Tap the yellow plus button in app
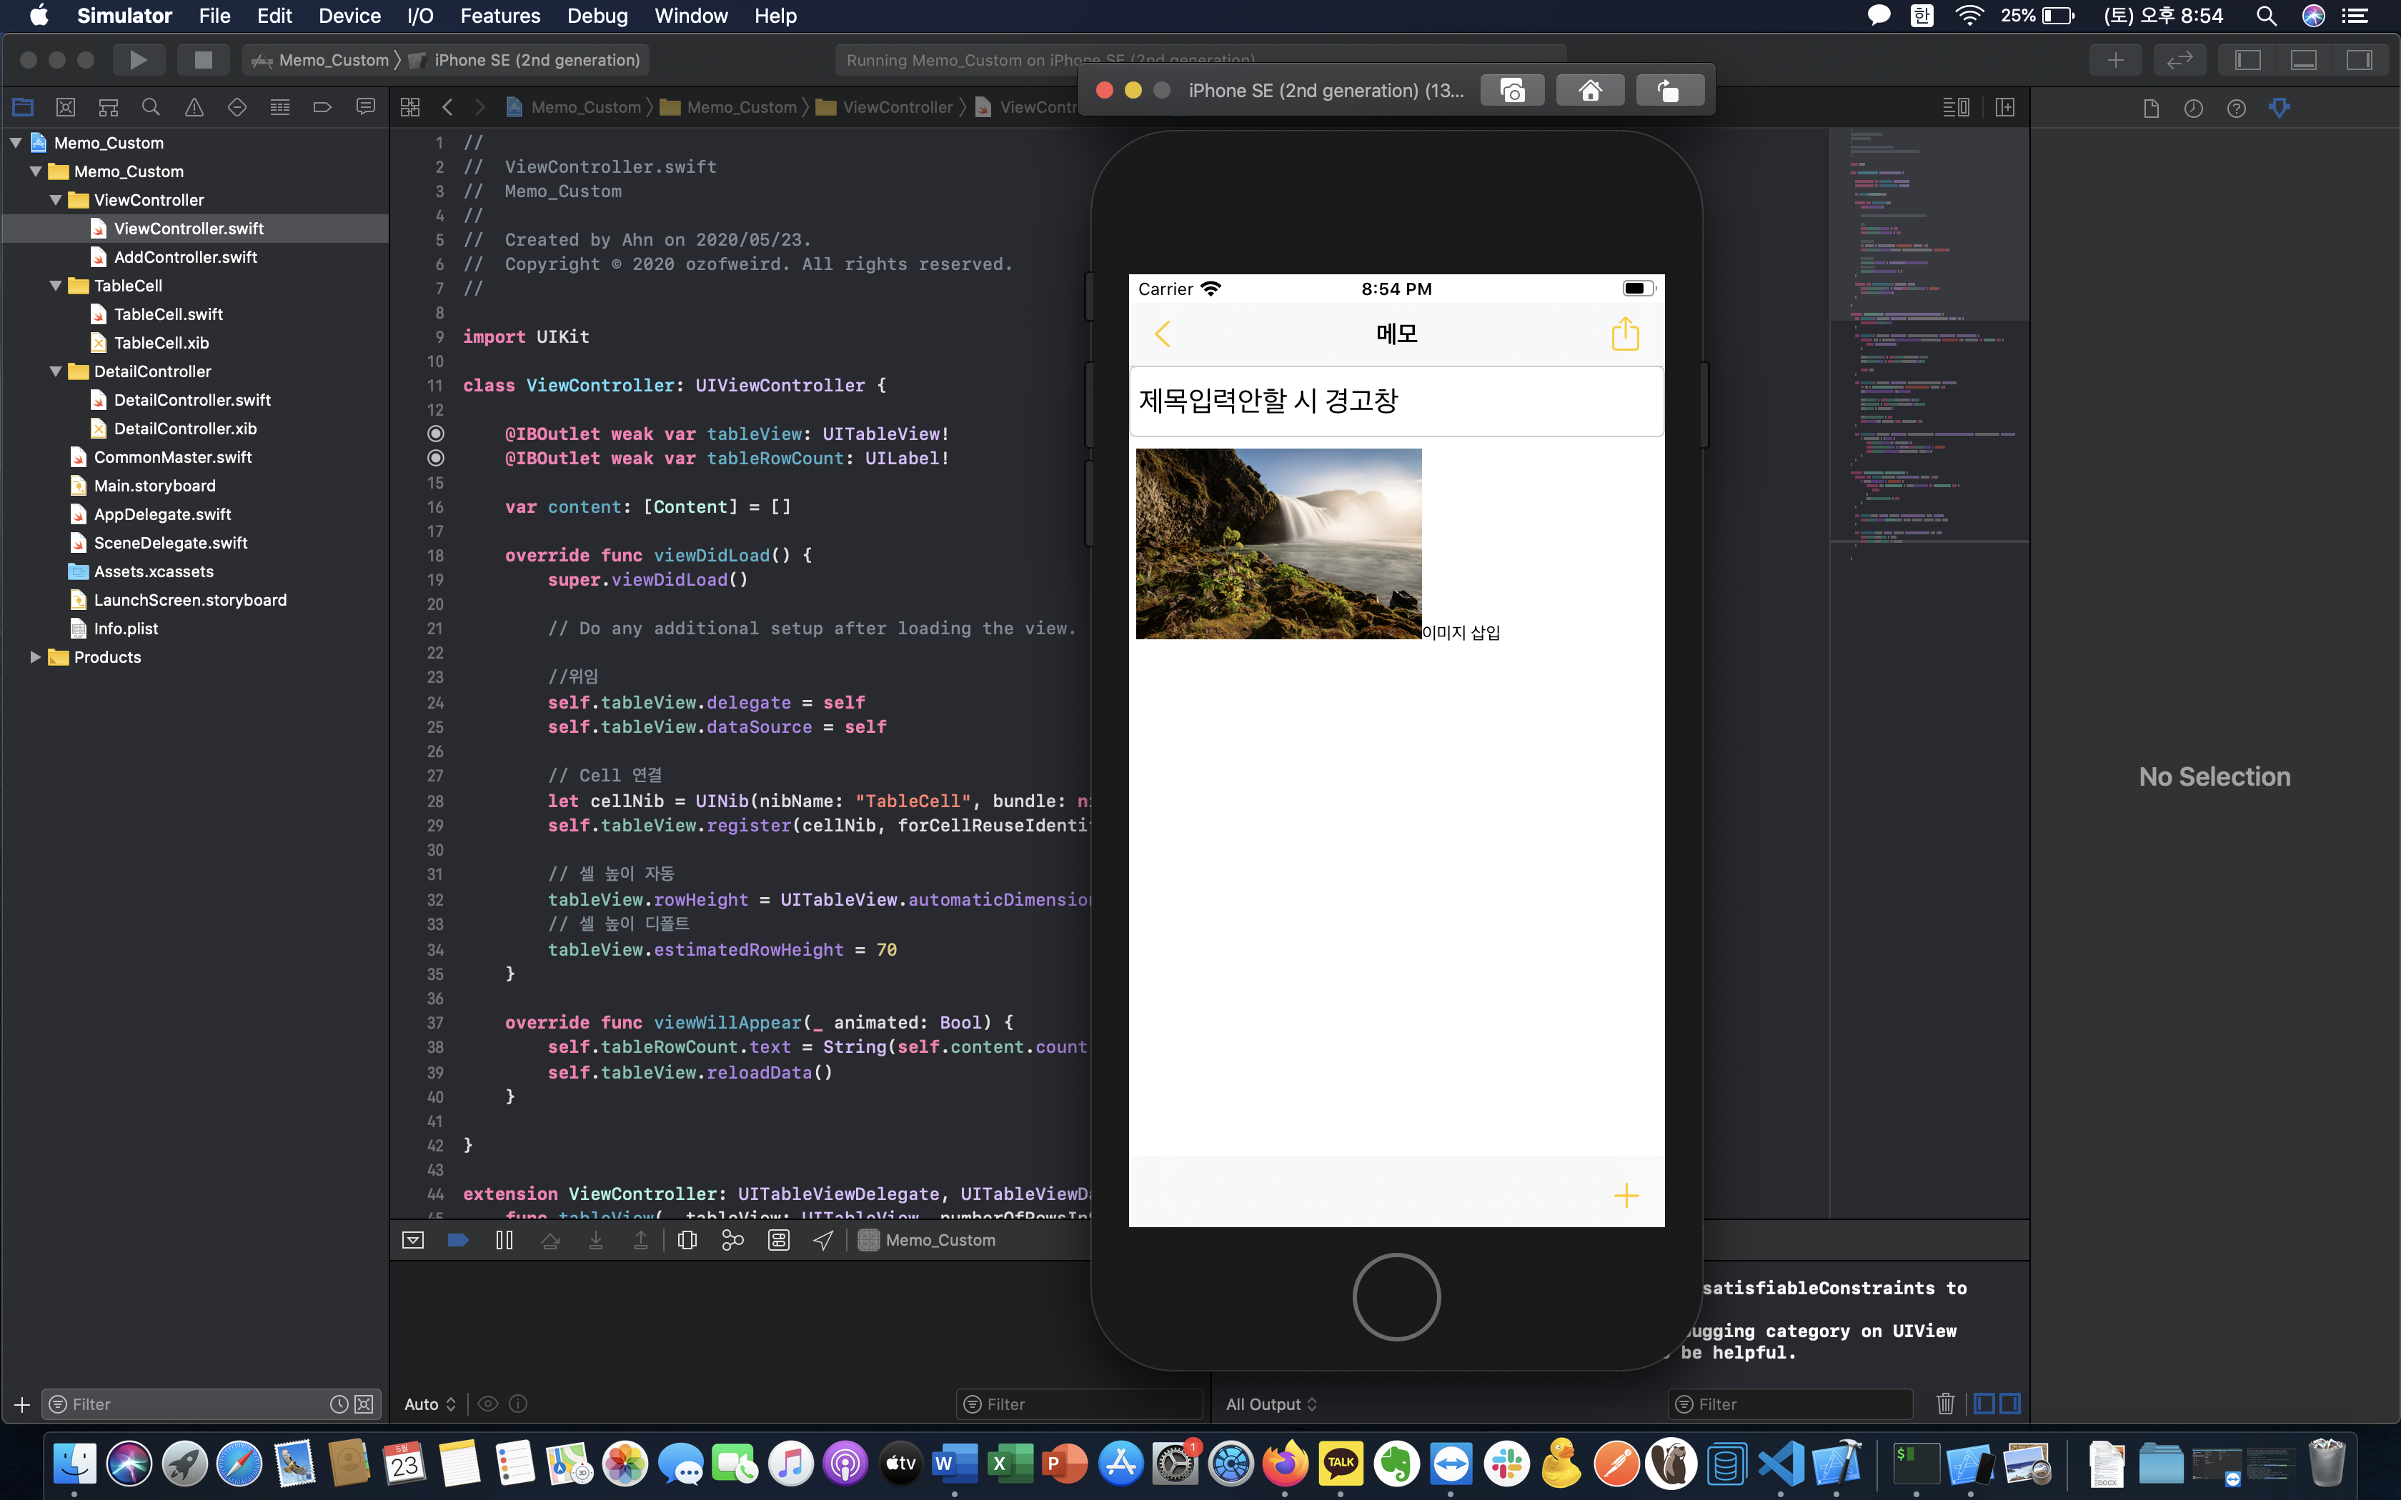This screenshot has height=1500, width=2401. click(x=1626, y=1196)
